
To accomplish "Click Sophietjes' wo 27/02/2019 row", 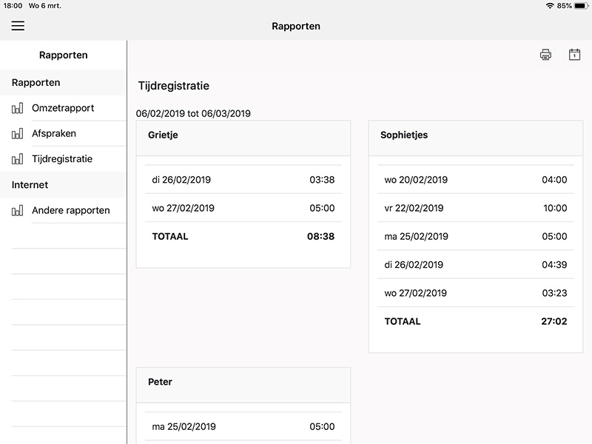I will pyautogui.click(x=476, y=293).
